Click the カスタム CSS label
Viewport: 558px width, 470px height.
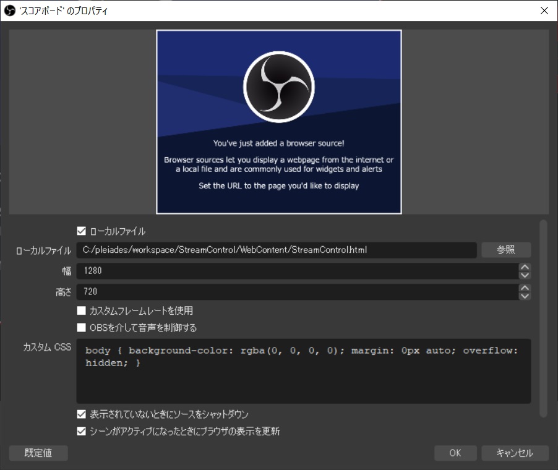click(x=47, y=347)
